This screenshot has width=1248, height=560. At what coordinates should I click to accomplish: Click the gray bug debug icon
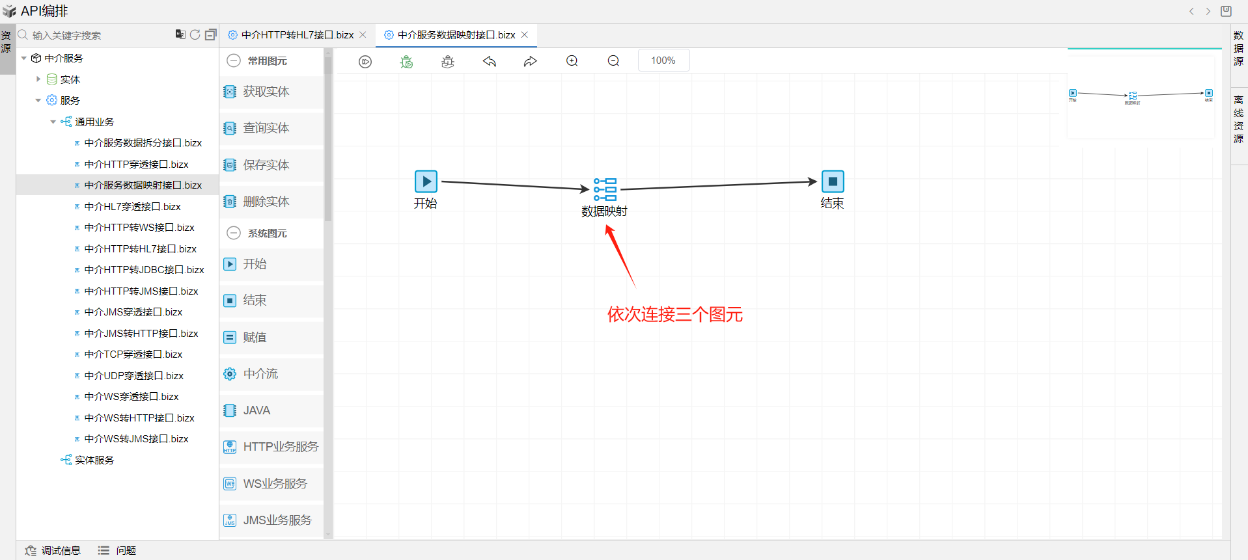pyautogui.click(x=448, y=61)
